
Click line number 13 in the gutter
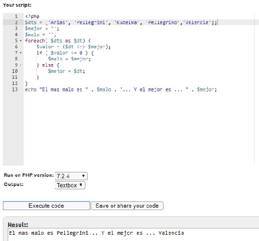pos(14,89)
